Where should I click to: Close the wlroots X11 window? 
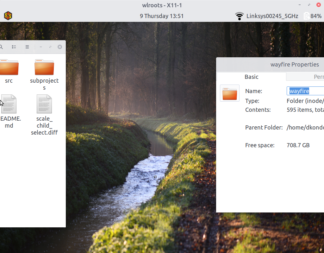(319, 5)
